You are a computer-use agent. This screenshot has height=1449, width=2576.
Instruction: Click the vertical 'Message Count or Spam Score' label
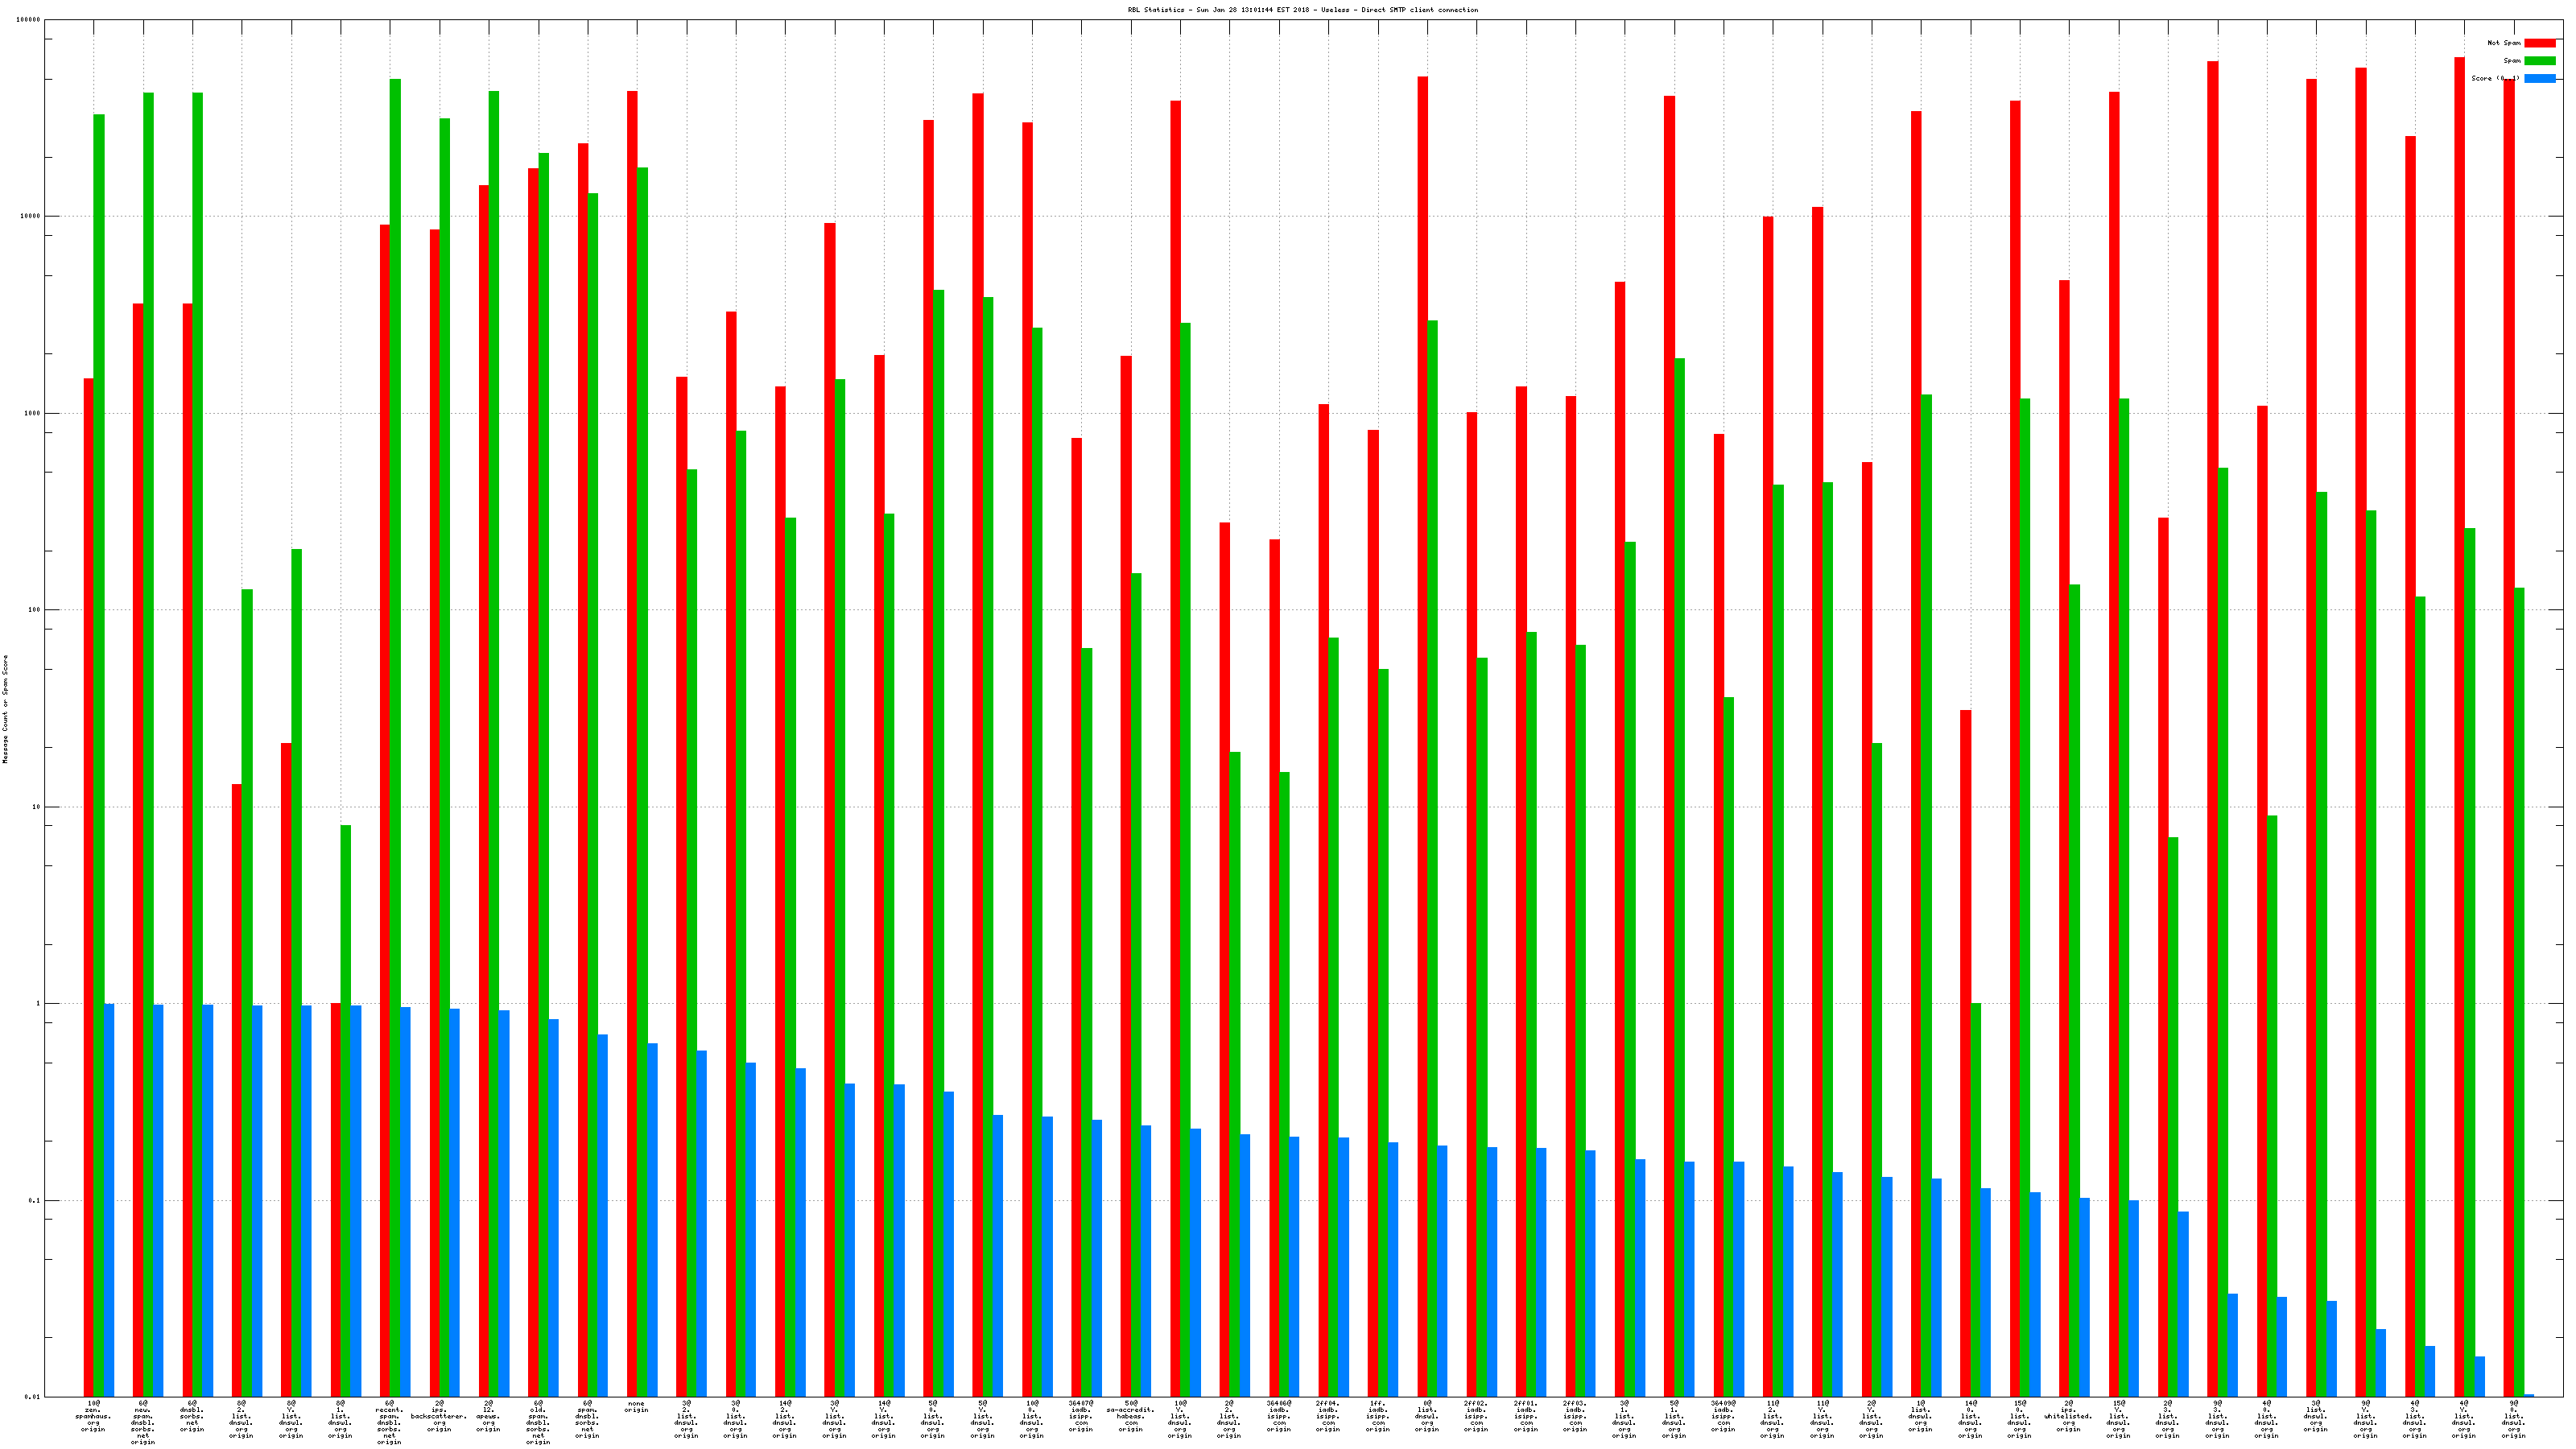coord(6,709)
